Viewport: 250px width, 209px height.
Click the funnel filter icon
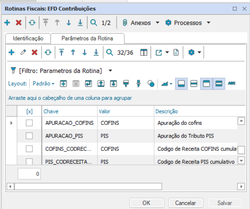[x=13, y=71]
